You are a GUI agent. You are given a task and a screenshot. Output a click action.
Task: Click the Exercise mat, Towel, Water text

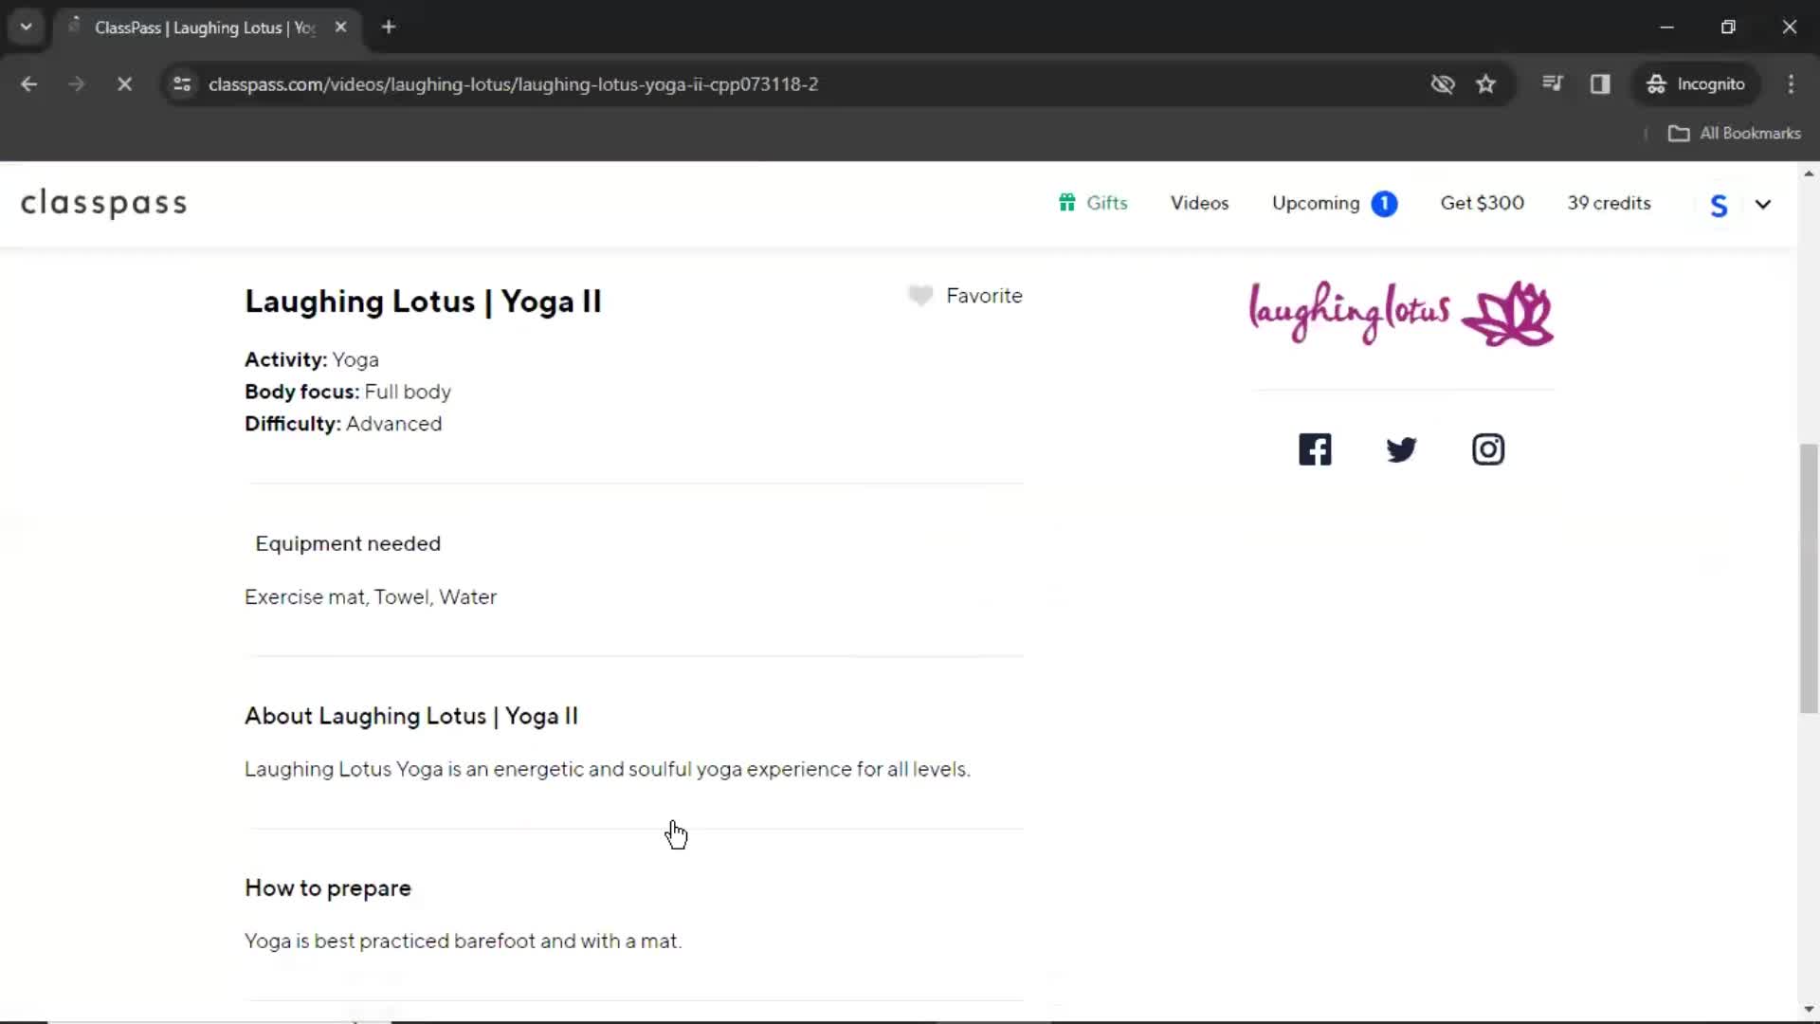click(x=371, y=597)
